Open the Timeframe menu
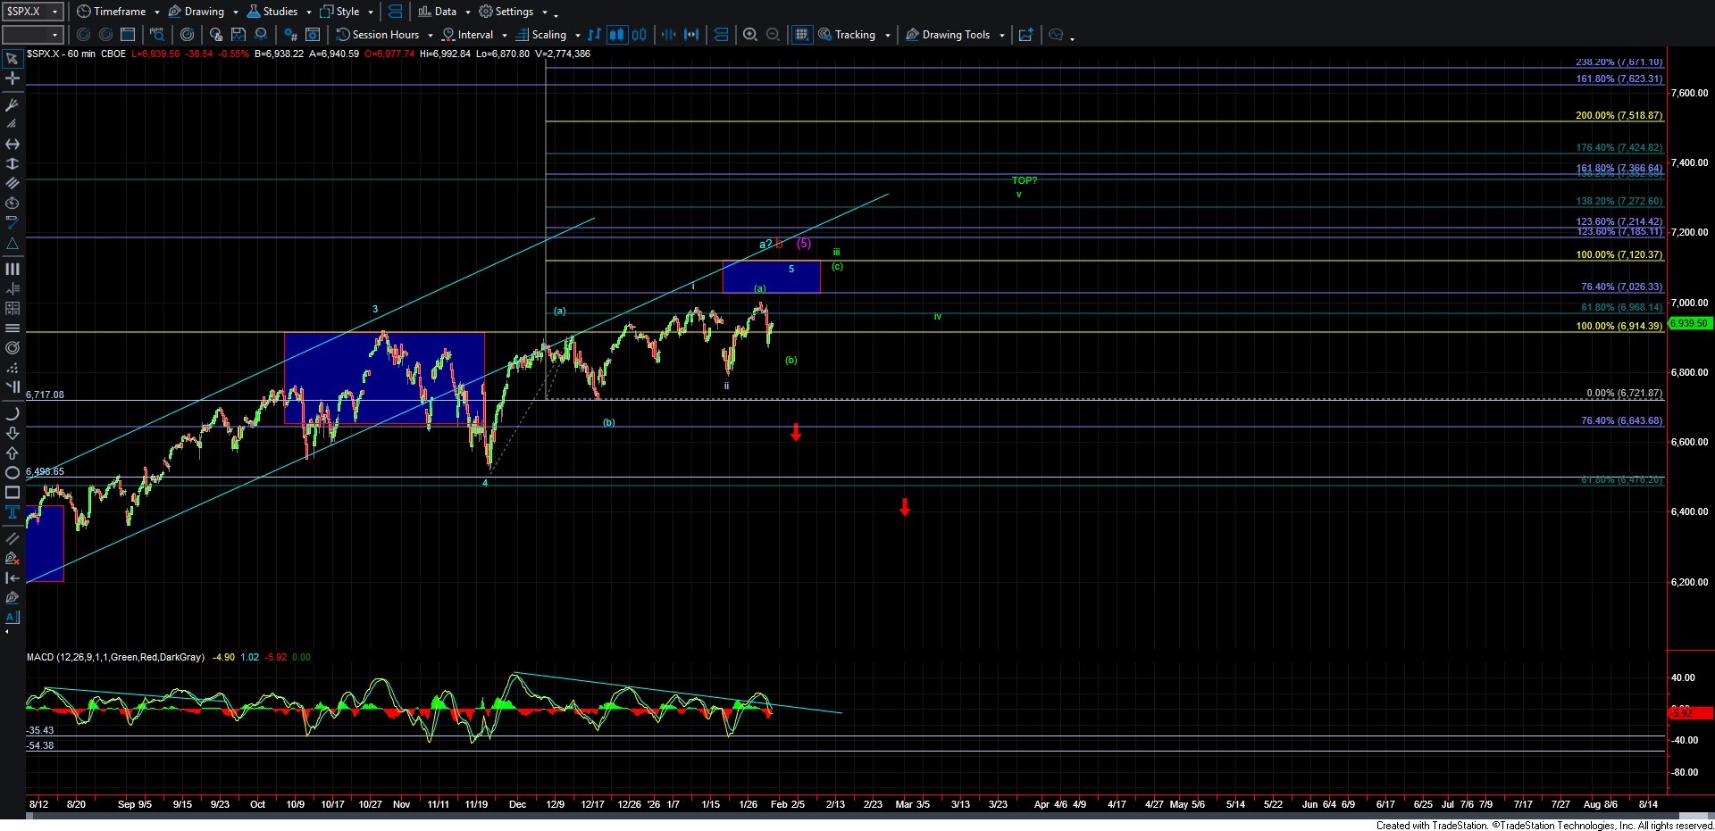This screenshot has width=1715, height=831. click(119, 12)
